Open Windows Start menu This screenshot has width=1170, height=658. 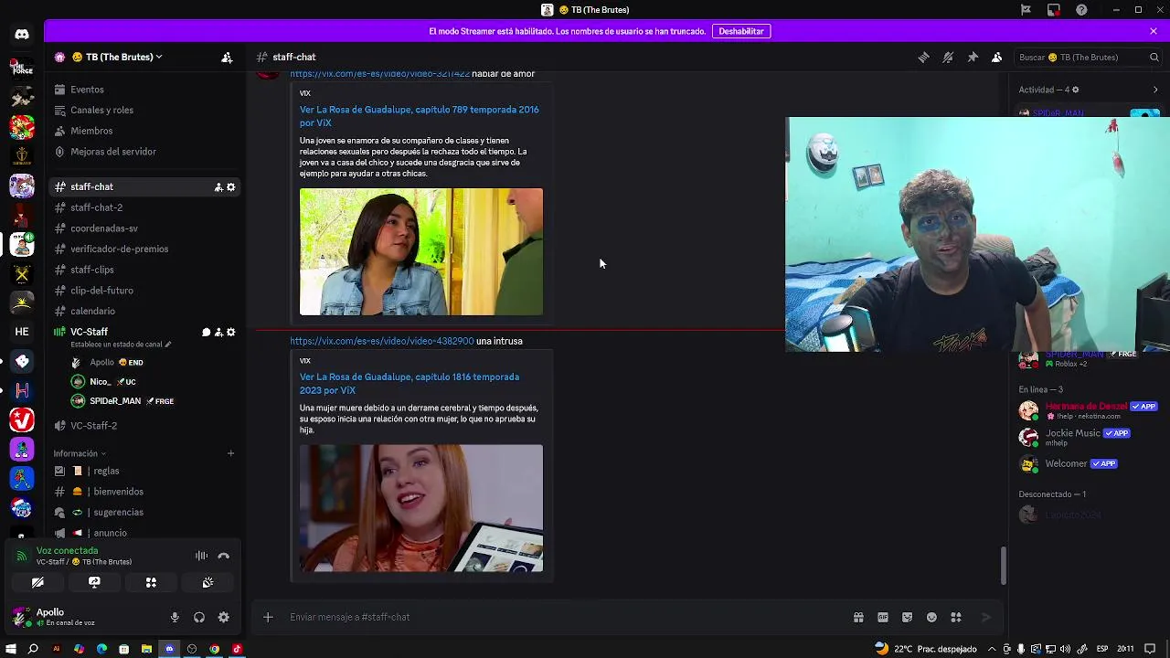(x=11, y=649)
